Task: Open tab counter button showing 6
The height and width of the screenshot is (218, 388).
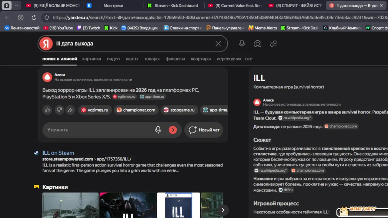Action: (7, 5)
